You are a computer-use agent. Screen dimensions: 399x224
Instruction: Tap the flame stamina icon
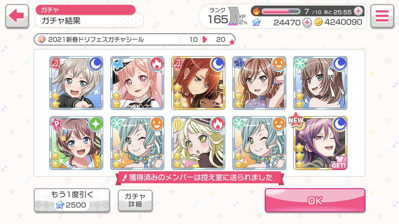[x=256, y=11]
